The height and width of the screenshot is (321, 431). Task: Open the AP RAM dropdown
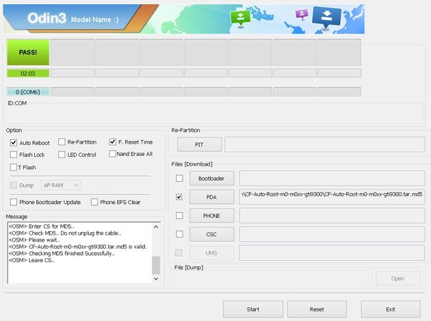pyautogui.click(x=61, y=185)
